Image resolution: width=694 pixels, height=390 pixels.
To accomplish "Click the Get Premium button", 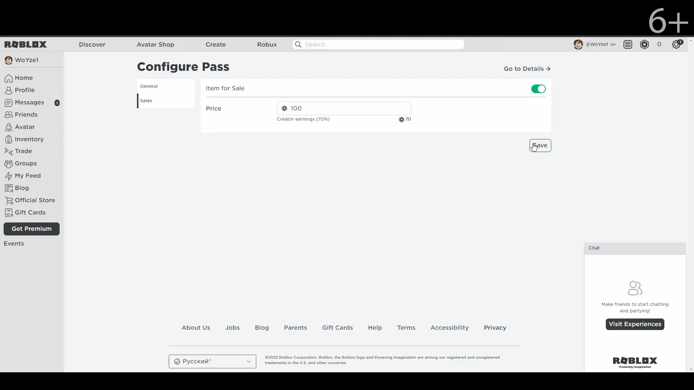I will point(31,229).
